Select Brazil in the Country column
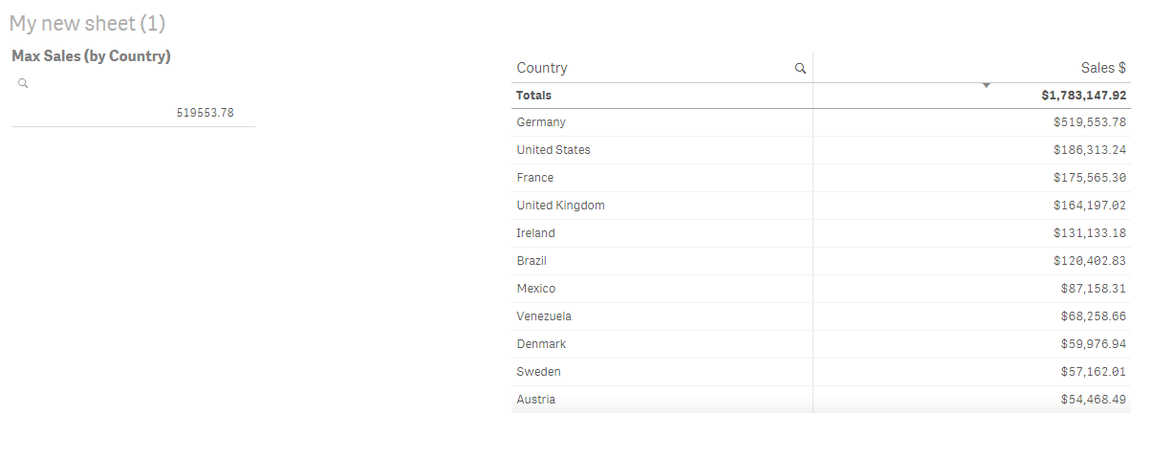 [x=532, y=261]
